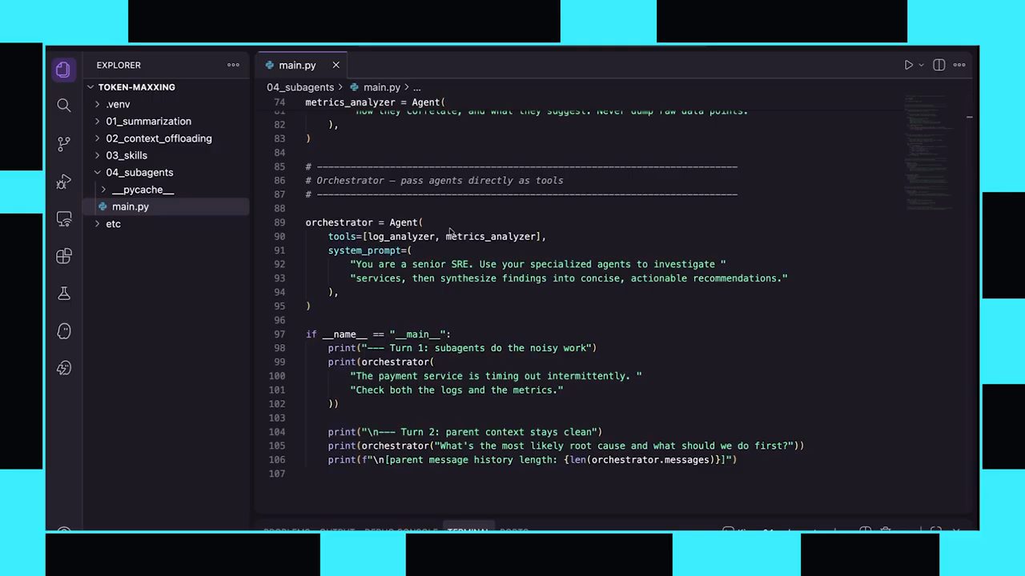The width and height of the screenshot is (1025, 576).
Task: Open the lightning-bolt ghost panel in activity bar
Action: pyautogui.click(x=64, y=368)
